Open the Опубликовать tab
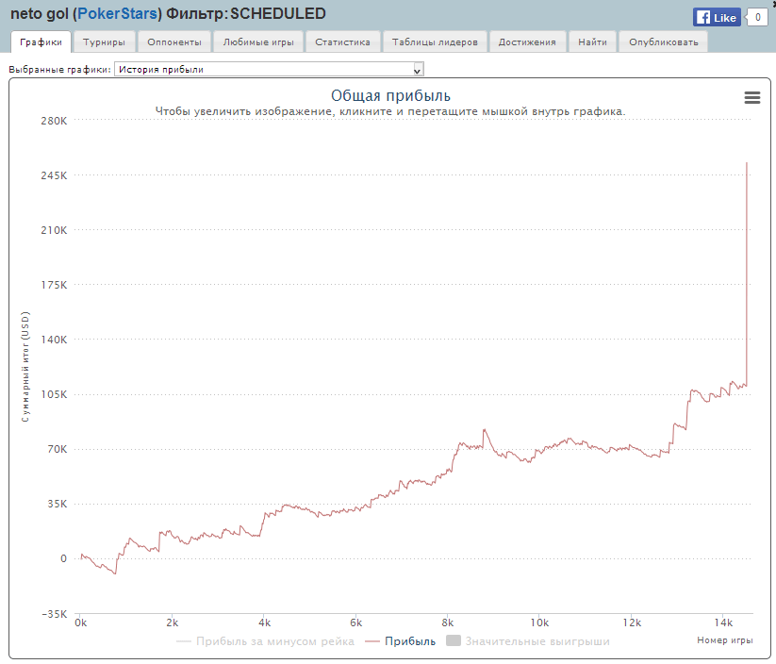The image size is (776, 664). tap(663, 42)
